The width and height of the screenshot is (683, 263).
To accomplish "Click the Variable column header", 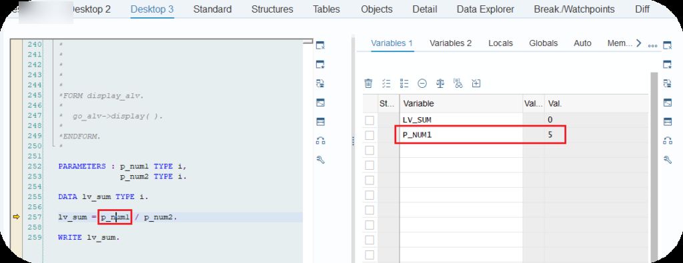I will pos(462,104).
